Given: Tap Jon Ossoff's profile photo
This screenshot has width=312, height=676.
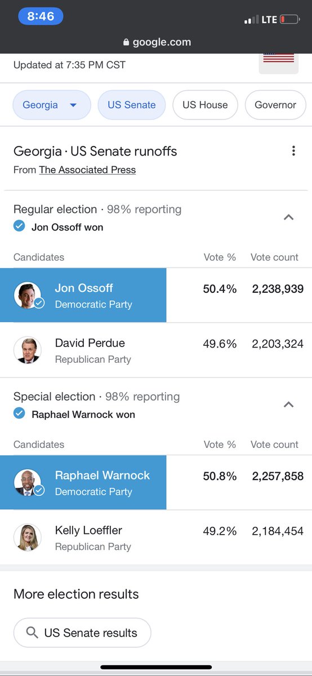Looking at the screenshot, I should [x=28, y=296].
